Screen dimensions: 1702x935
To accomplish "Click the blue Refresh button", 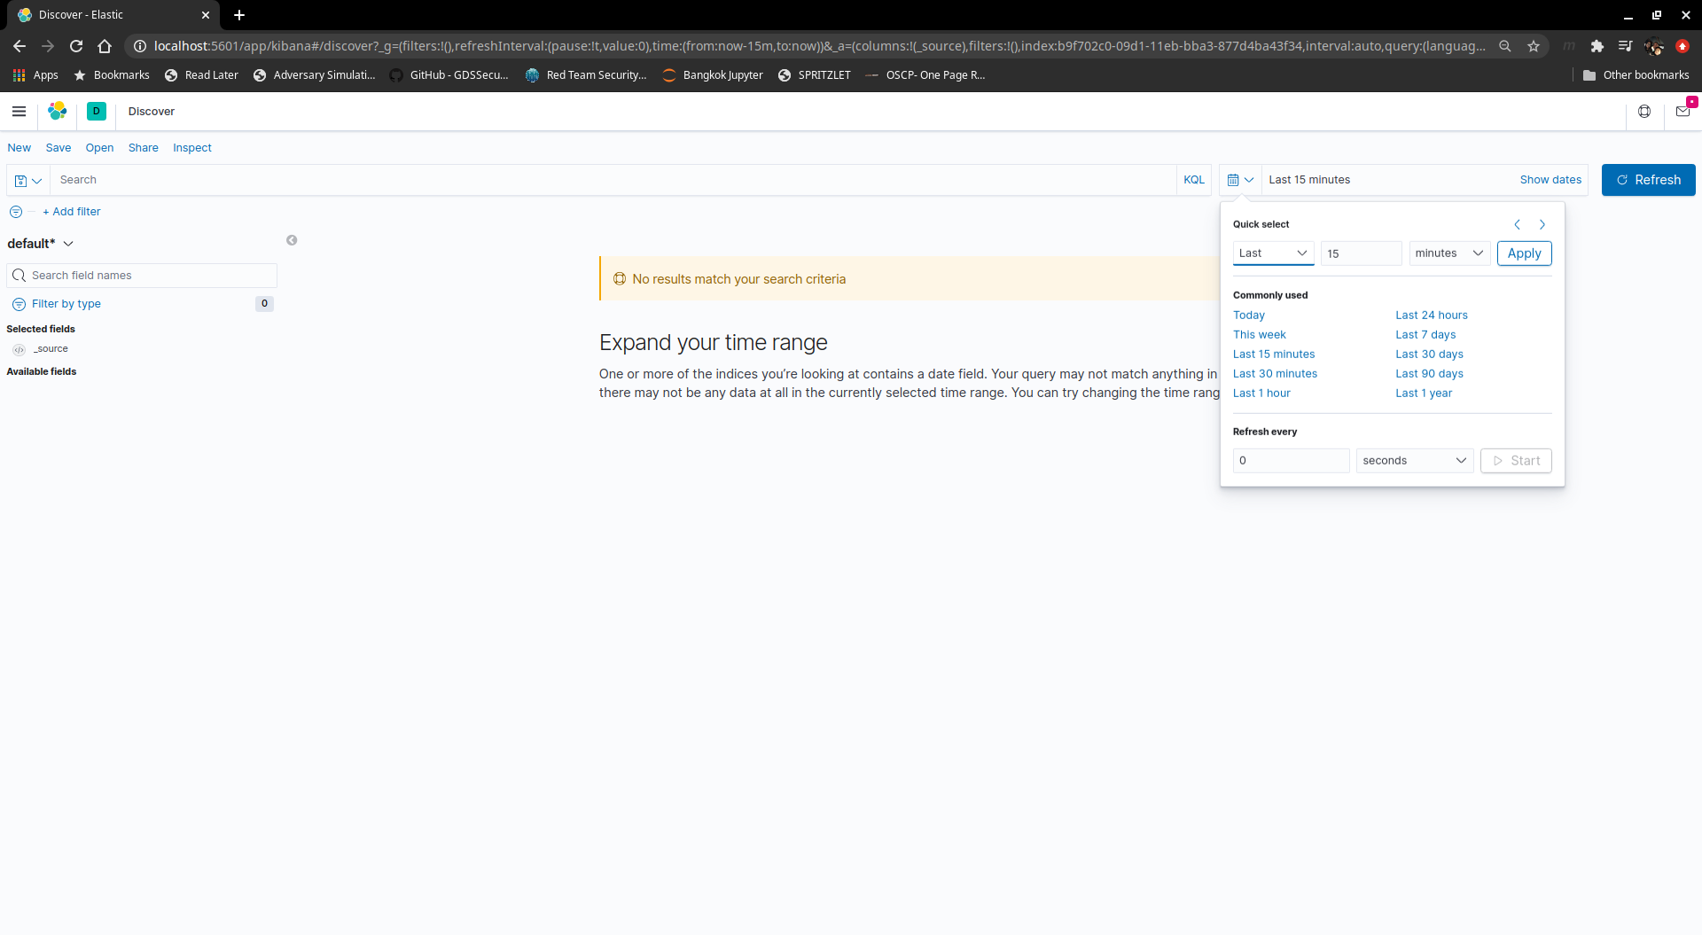I will (1648, 180).
